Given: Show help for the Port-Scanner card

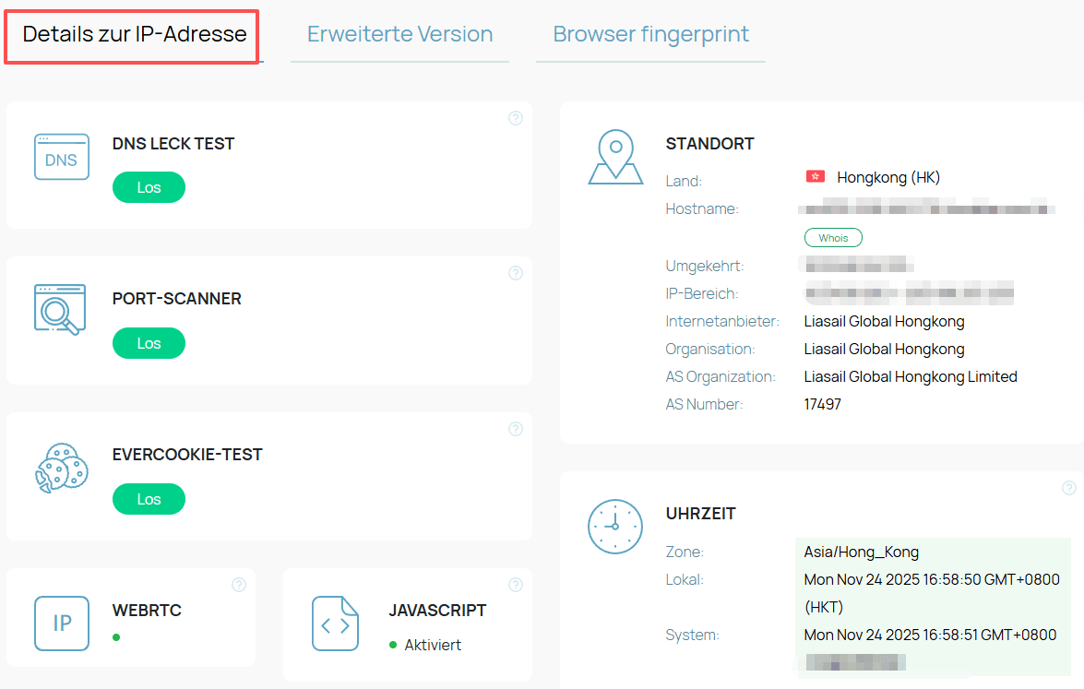Looking at the screenshot, I should tap(516, 273).
